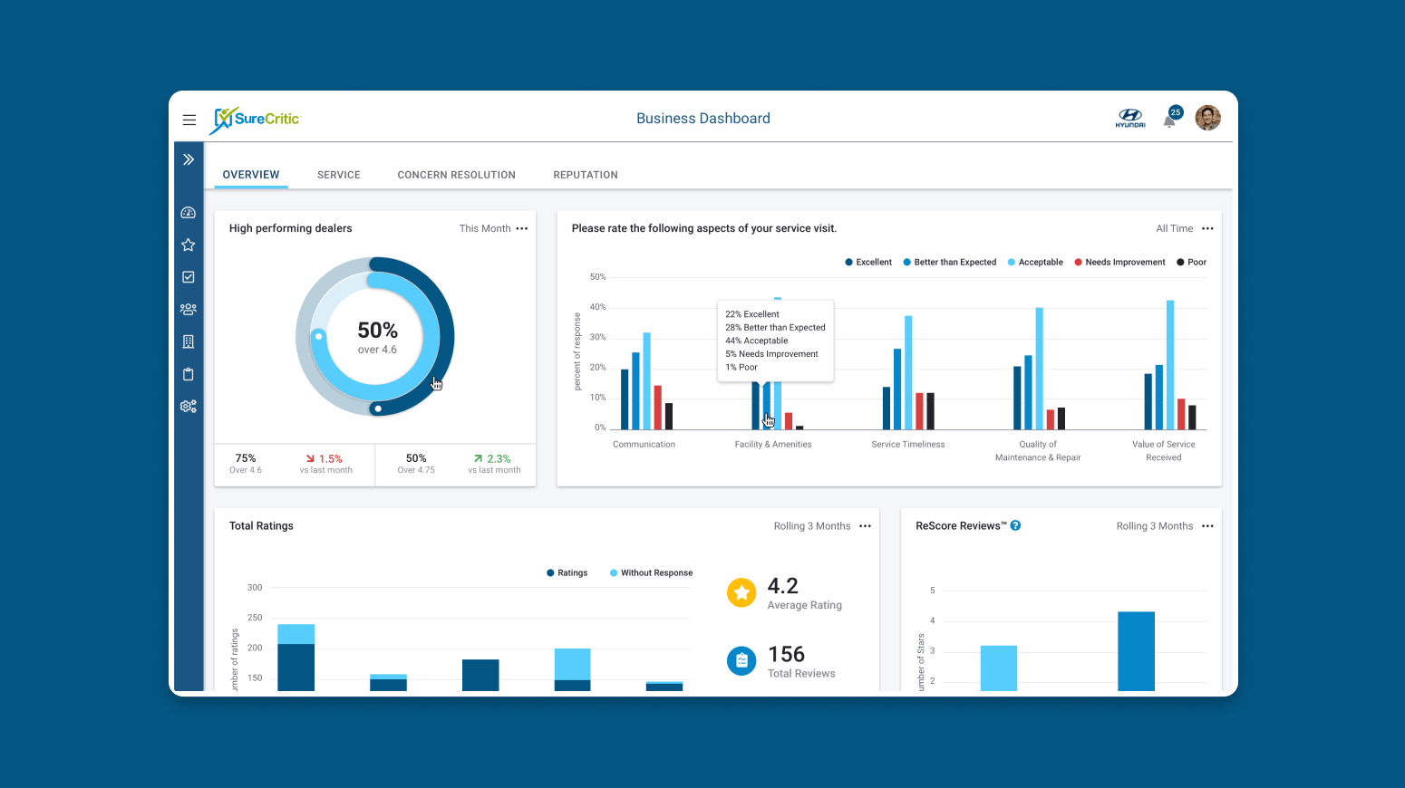Open the users group sidebar icon
The image size is (1405, 788).
pos(189,309)
